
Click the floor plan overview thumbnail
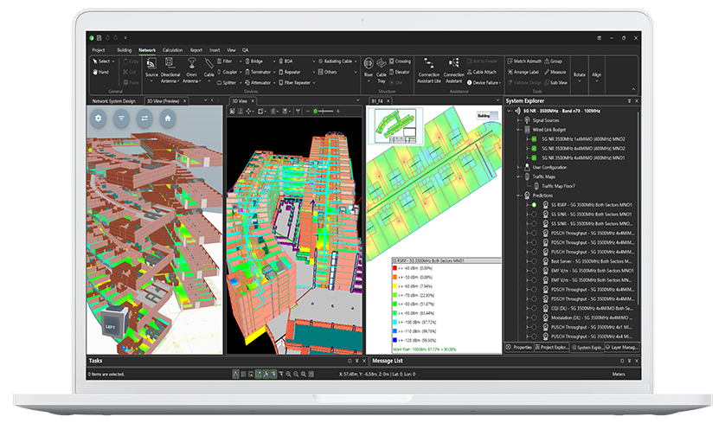[395, 126]
